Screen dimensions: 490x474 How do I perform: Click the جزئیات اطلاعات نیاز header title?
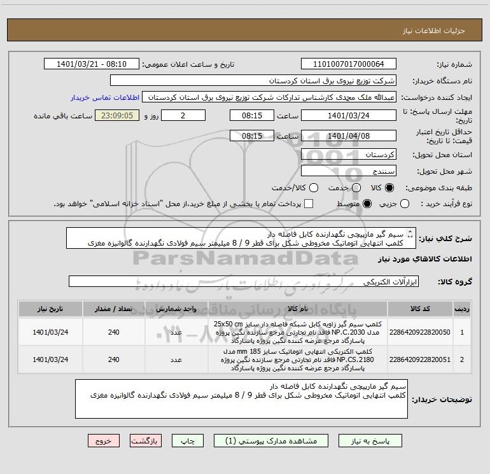434,31
